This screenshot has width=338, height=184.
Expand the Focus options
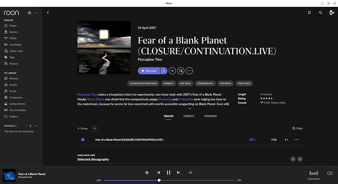click(x=83, y=128)
